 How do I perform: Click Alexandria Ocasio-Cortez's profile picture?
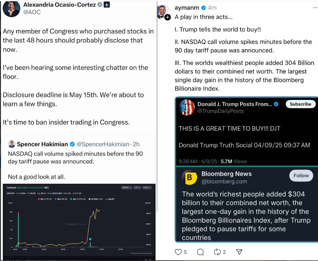pos(11,9)
